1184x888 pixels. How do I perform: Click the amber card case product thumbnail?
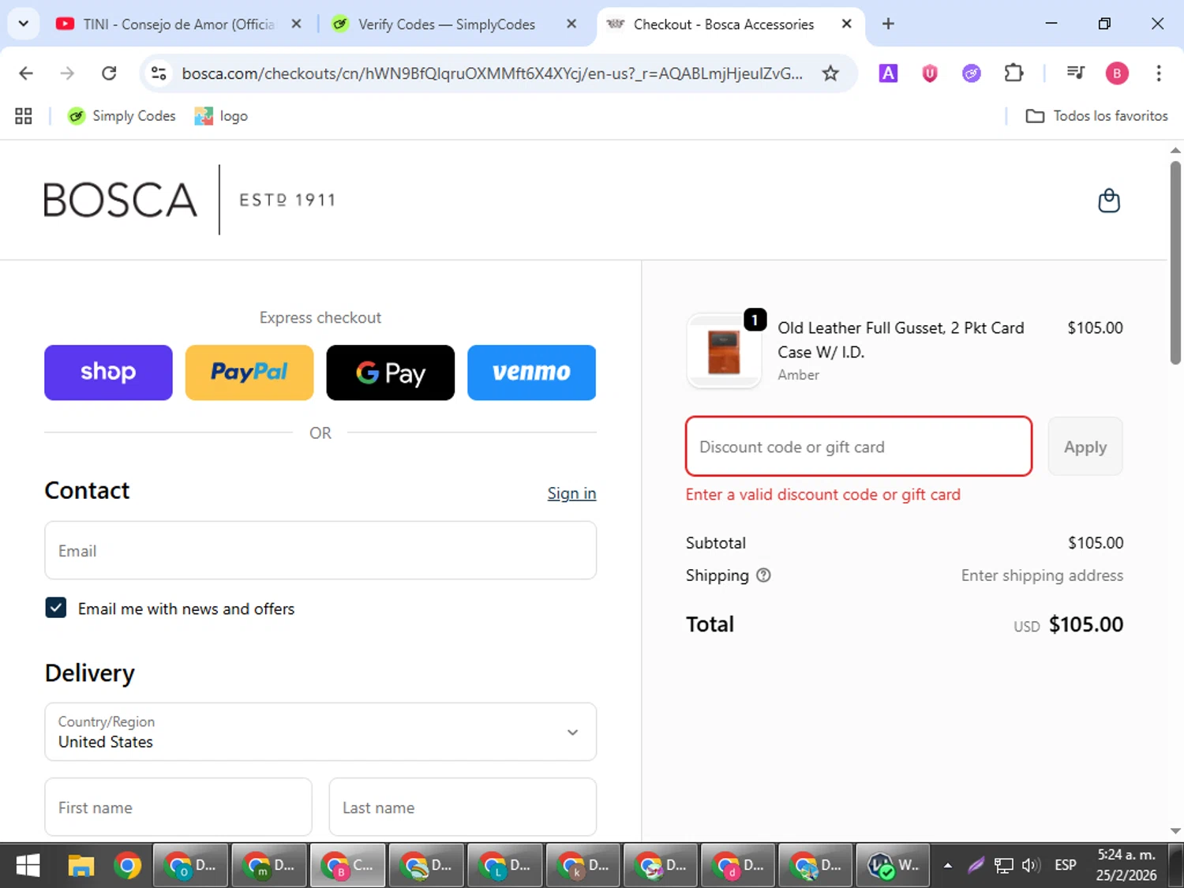(x=724, y=351)
